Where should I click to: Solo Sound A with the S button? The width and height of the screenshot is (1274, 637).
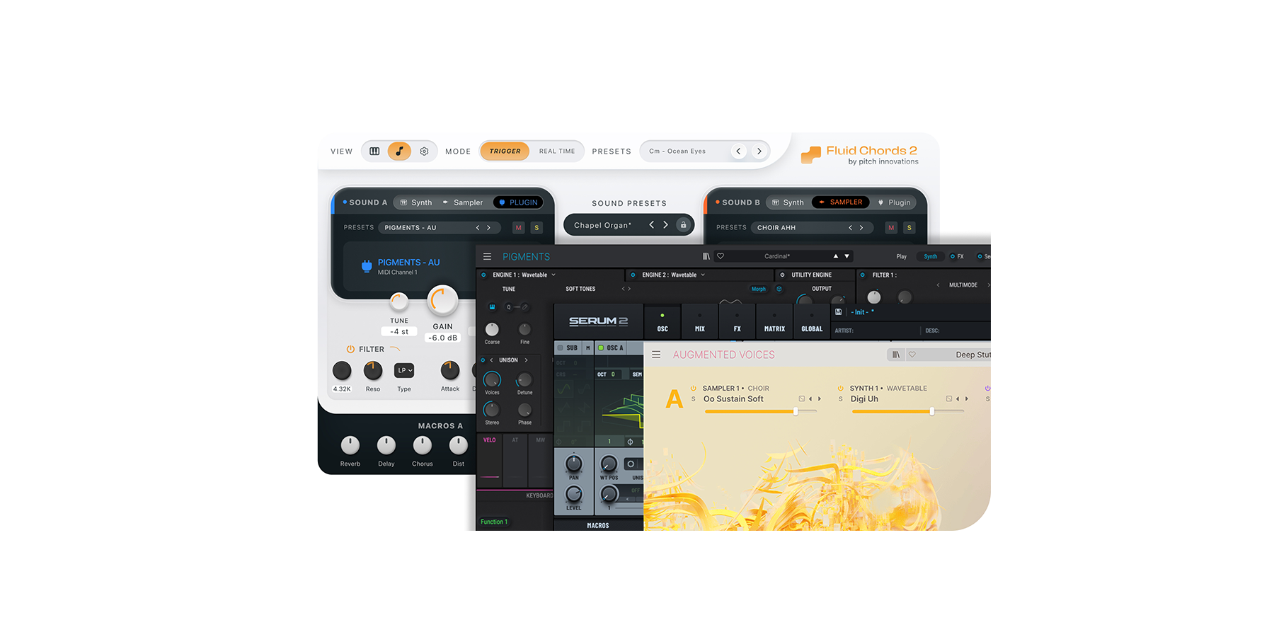click(x=536, y=228)
